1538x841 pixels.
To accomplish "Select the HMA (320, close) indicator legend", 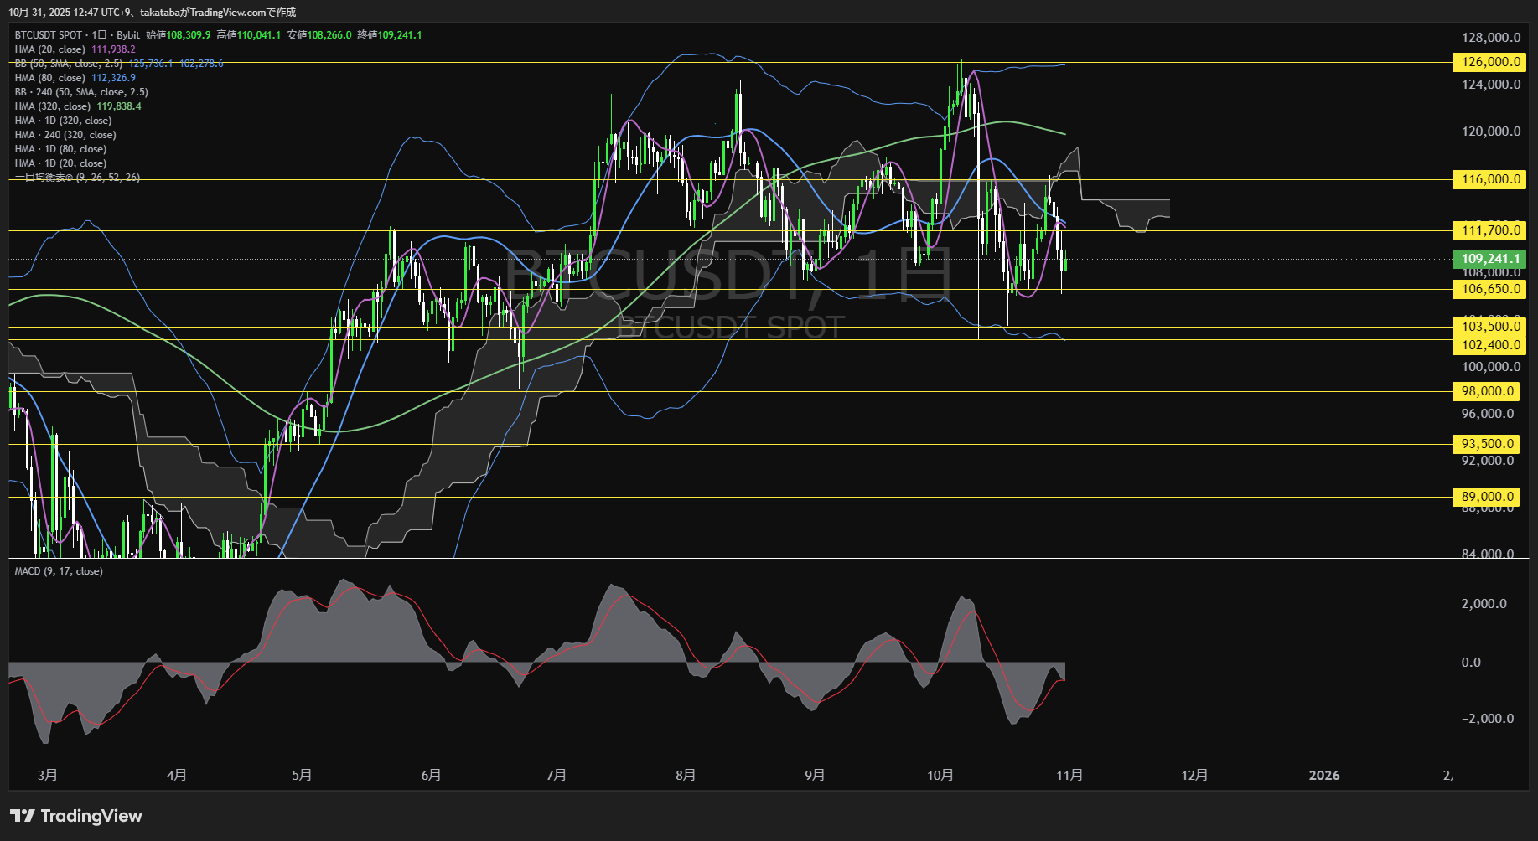I will (53, 106).
